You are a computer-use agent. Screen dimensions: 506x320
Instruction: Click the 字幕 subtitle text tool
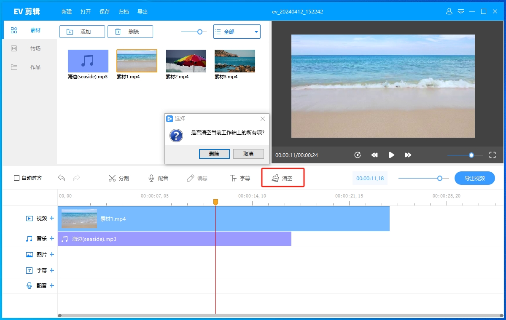point(240,178)
